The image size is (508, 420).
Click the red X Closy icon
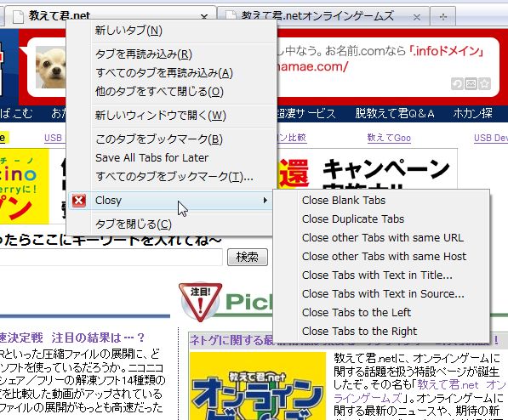(79, 201)
